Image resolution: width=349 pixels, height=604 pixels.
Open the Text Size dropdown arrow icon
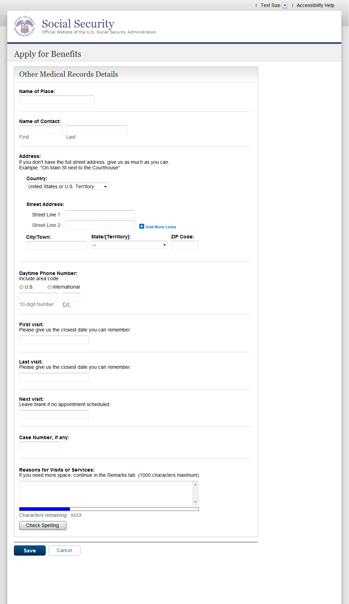[x=285, y=5]
